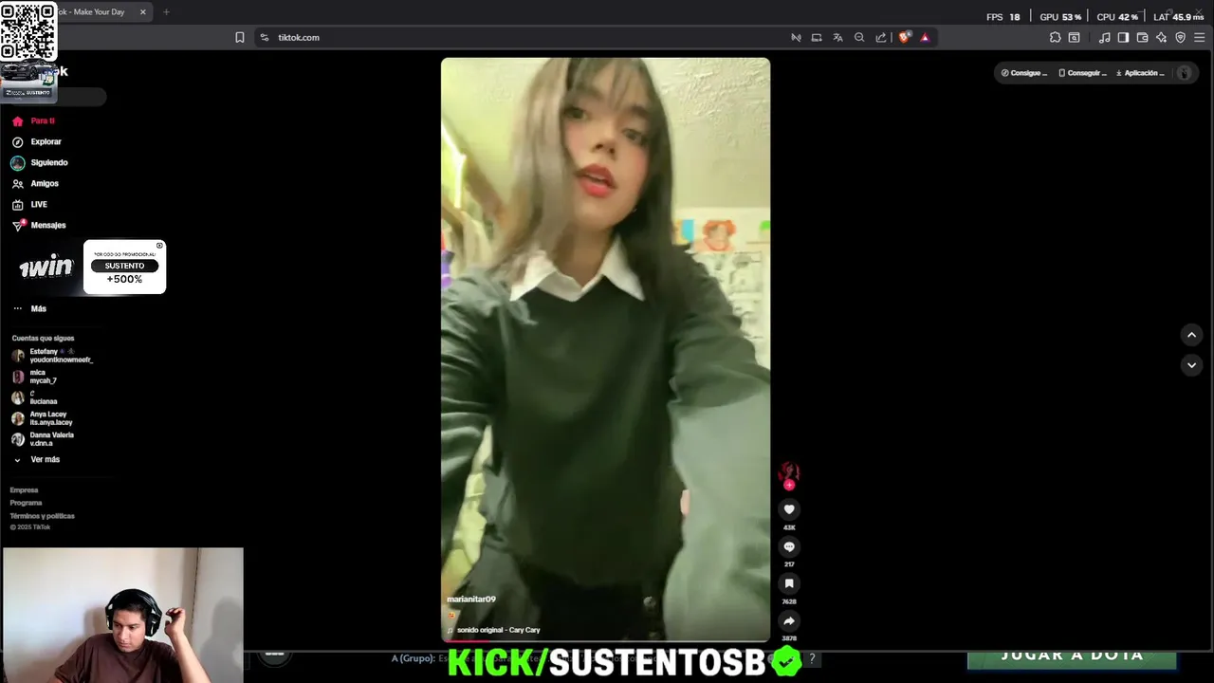Open the translate page icon
This screenshot has width=1214, height=683.
click(837, 38)
